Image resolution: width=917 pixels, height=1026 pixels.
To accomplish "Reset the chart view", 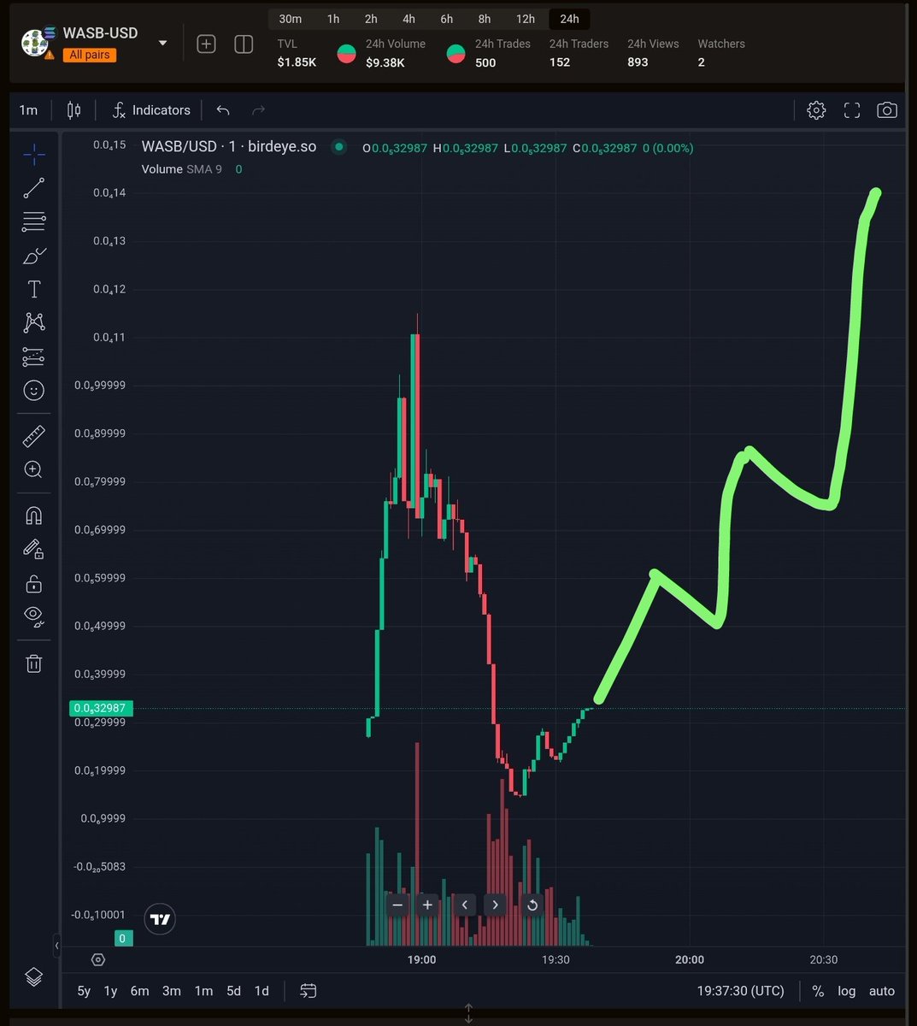I will click(x=532, y=905).
